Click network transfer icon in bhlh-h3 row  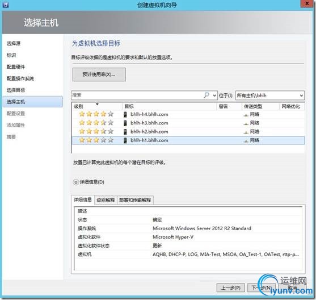click(x=246, y=123)
